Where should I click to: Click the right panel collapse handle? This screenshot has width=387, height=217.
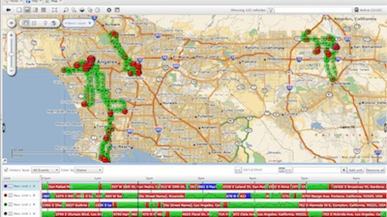[385, 128]
